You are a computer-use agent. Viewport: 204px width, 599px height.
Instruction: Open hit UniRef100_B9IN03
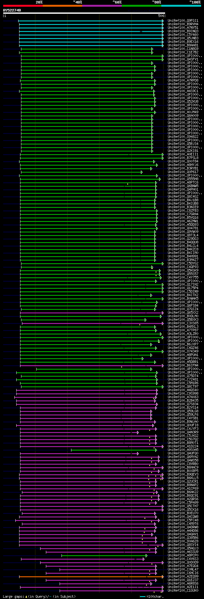point(183,31)
